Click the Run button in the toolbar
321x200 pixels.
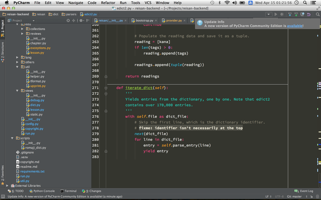276,14
